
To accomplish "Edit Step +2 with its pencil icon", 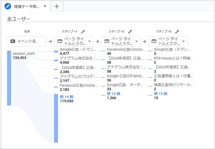I will (130, 32).
